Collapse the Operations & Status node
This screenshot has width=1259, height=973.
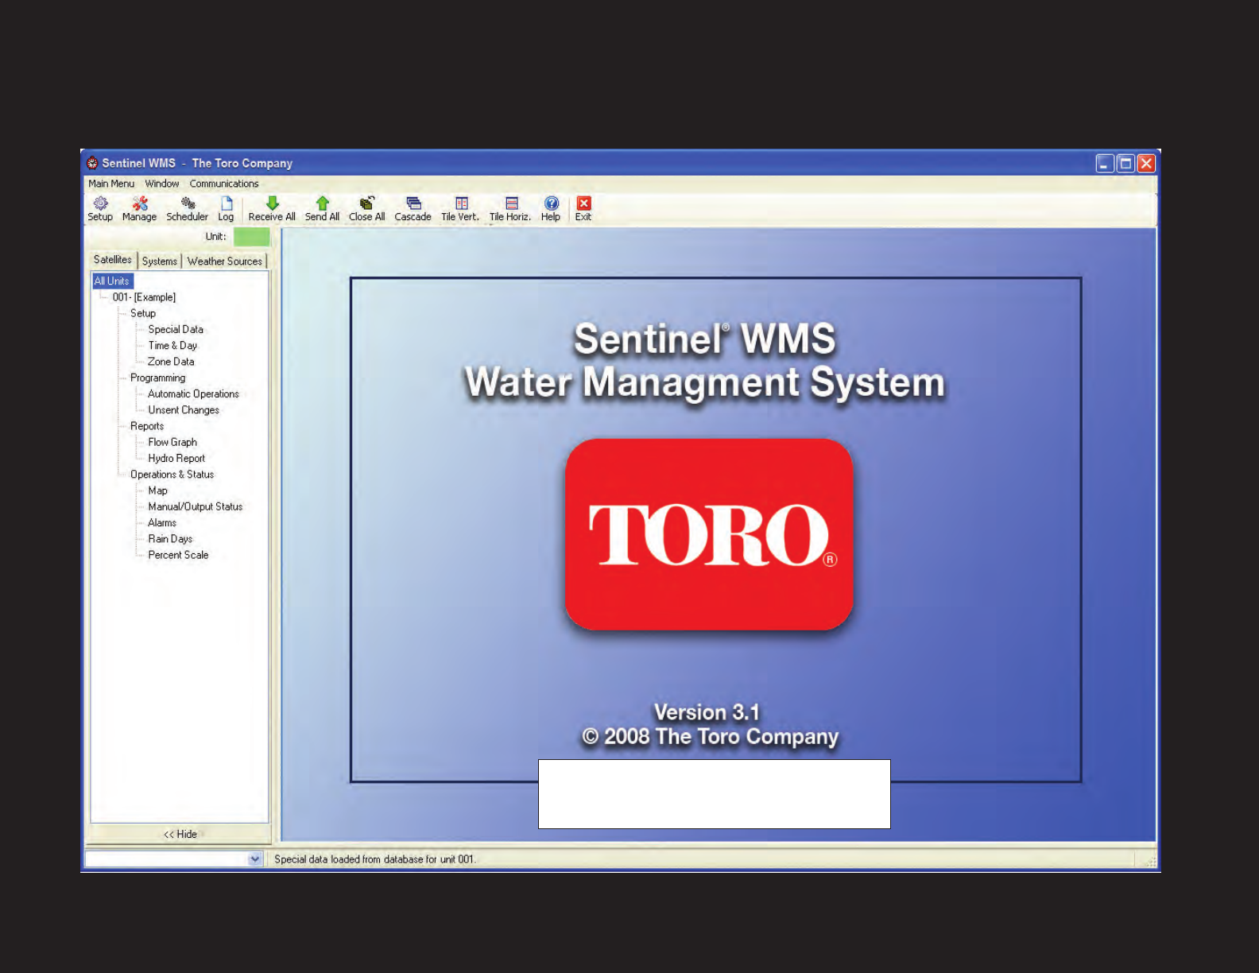[172, 475]
